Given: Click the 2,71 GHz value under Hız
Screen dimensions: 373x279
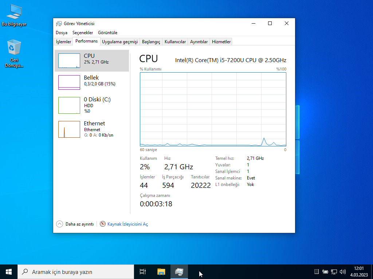Looking at the screenshot, I should tap(178, 167).
